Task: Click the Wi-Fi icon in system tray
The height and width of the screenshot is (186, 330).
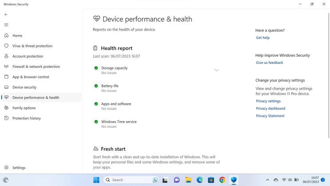Action: click(x=284, y=180)
